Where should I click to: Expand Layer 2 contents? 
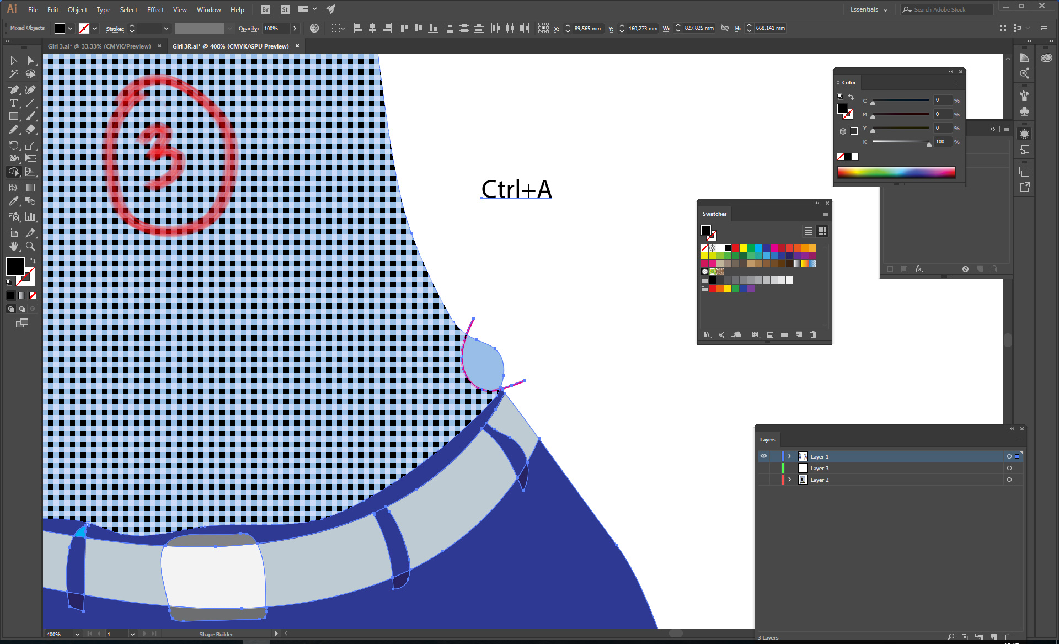(789, 480)
